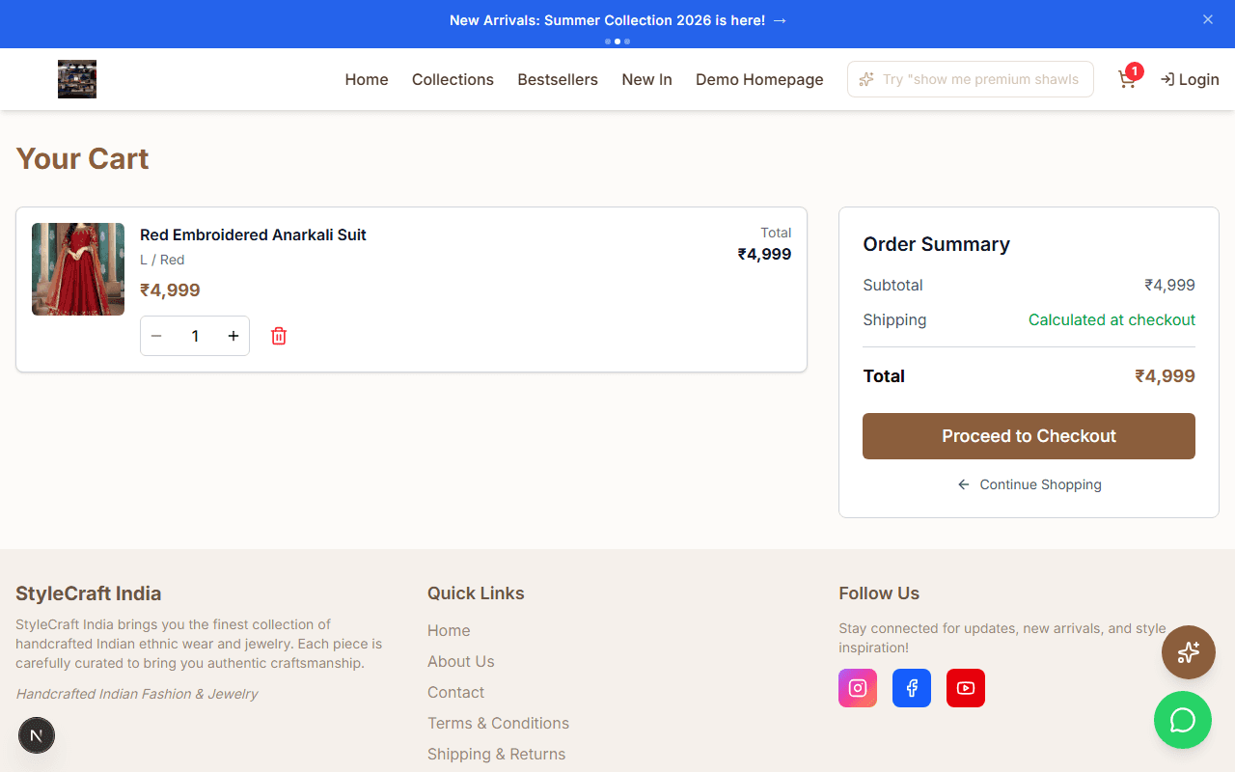
Task: Open the shopping cart icon
Action: (x=1127, y=79)
